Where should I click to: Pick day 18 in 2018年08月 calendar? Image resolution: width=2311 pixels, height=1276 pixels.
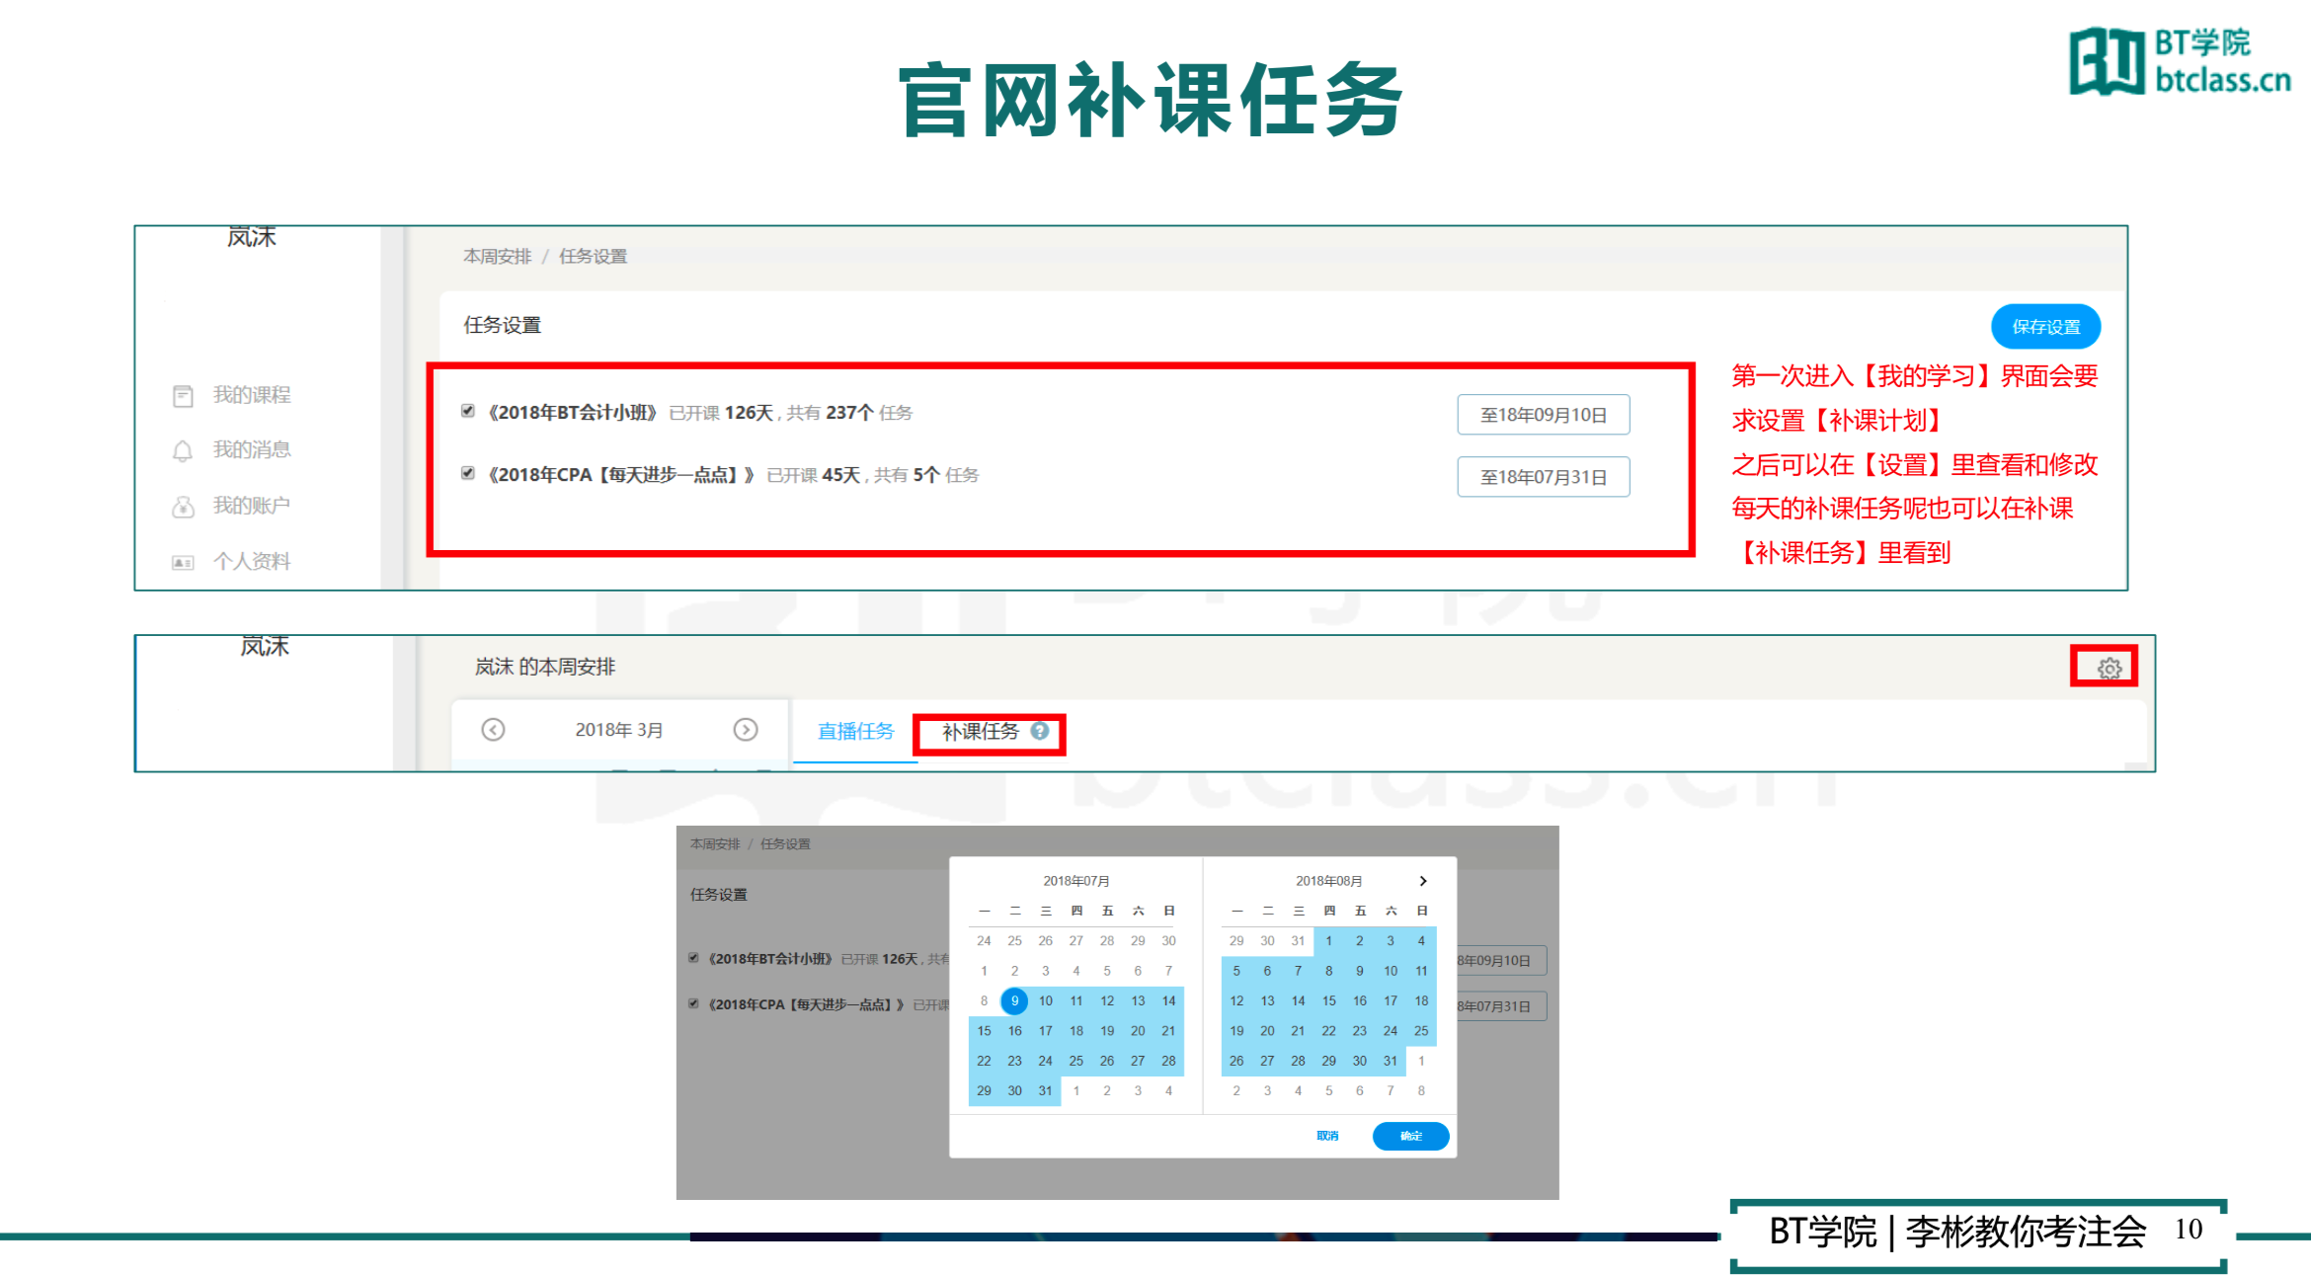click(x=1421, y=1000)
